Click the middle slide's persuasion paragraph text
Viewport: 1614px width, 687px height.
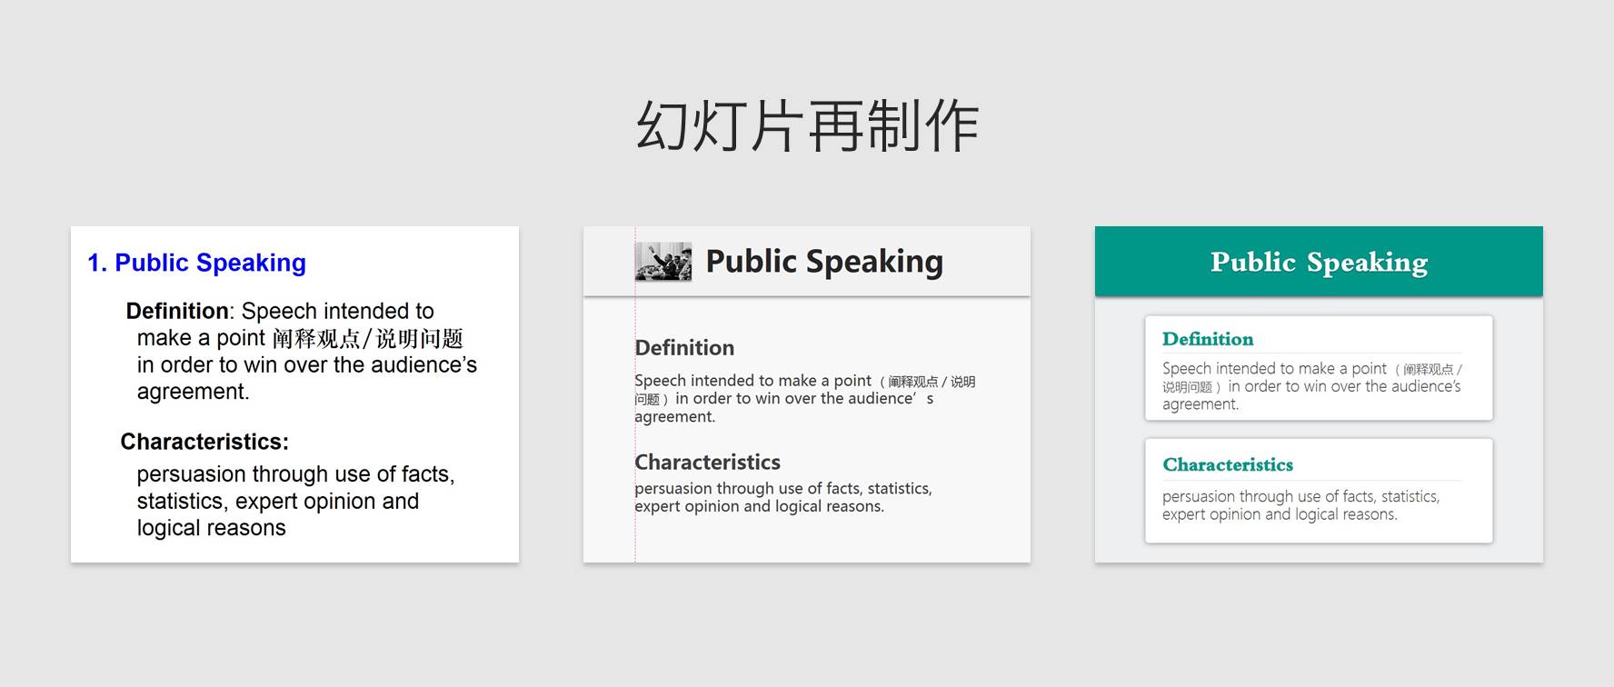782,497
